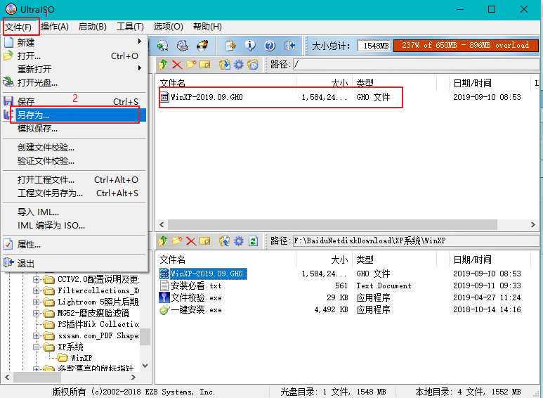Viewport: 543px width, 398px height.
Task: Open the 启动(B) menu
Action: (x=93, y=27)
